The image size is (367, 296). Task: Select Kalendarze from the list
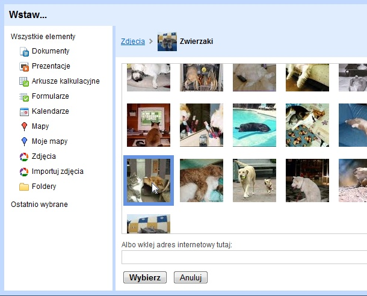pyautogui.click(x=51, y=111)
